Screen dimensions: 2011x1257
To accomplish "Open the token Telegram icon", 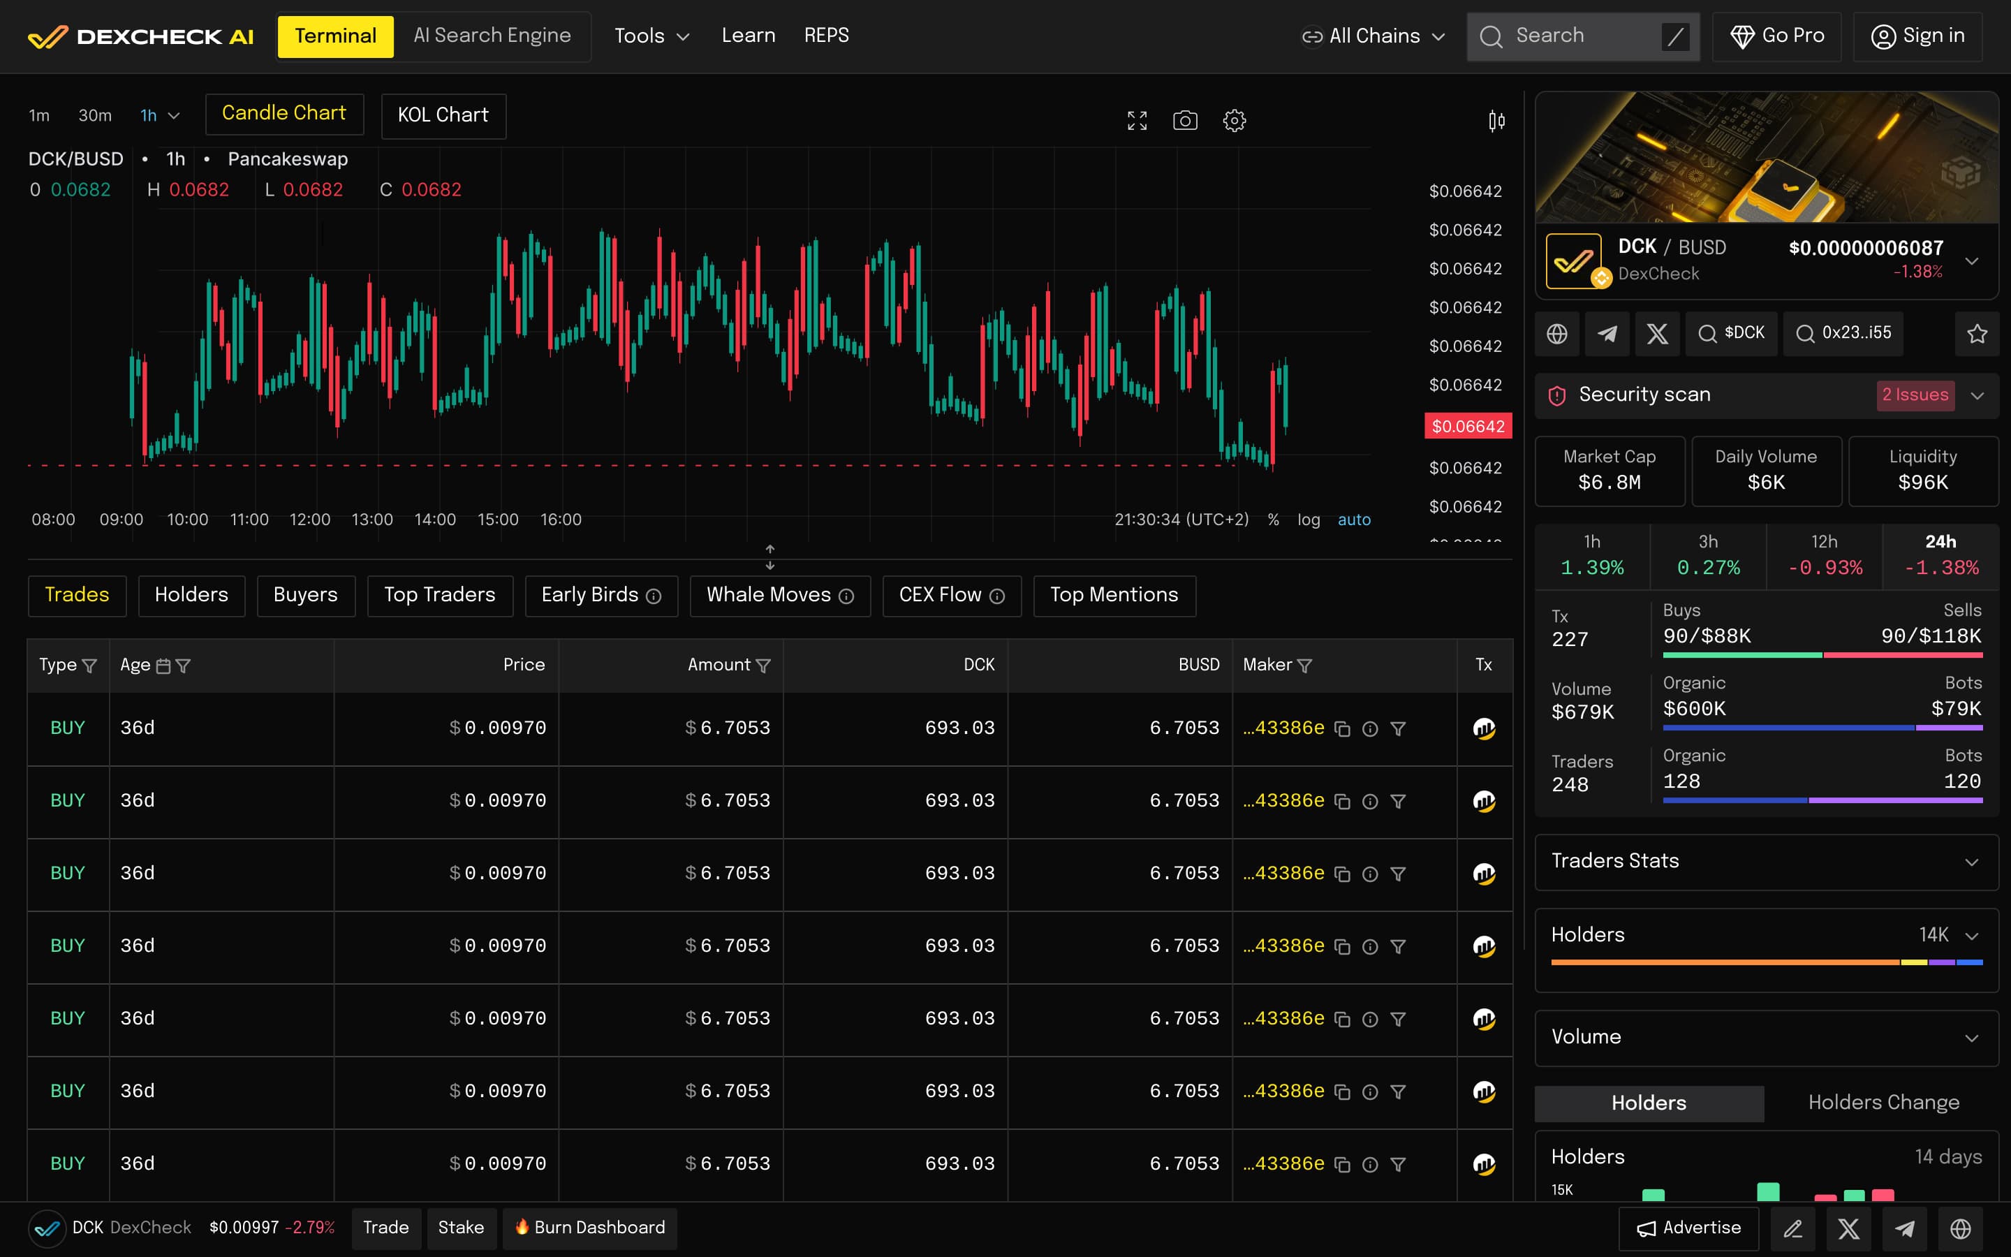I will coord(1607,333).
